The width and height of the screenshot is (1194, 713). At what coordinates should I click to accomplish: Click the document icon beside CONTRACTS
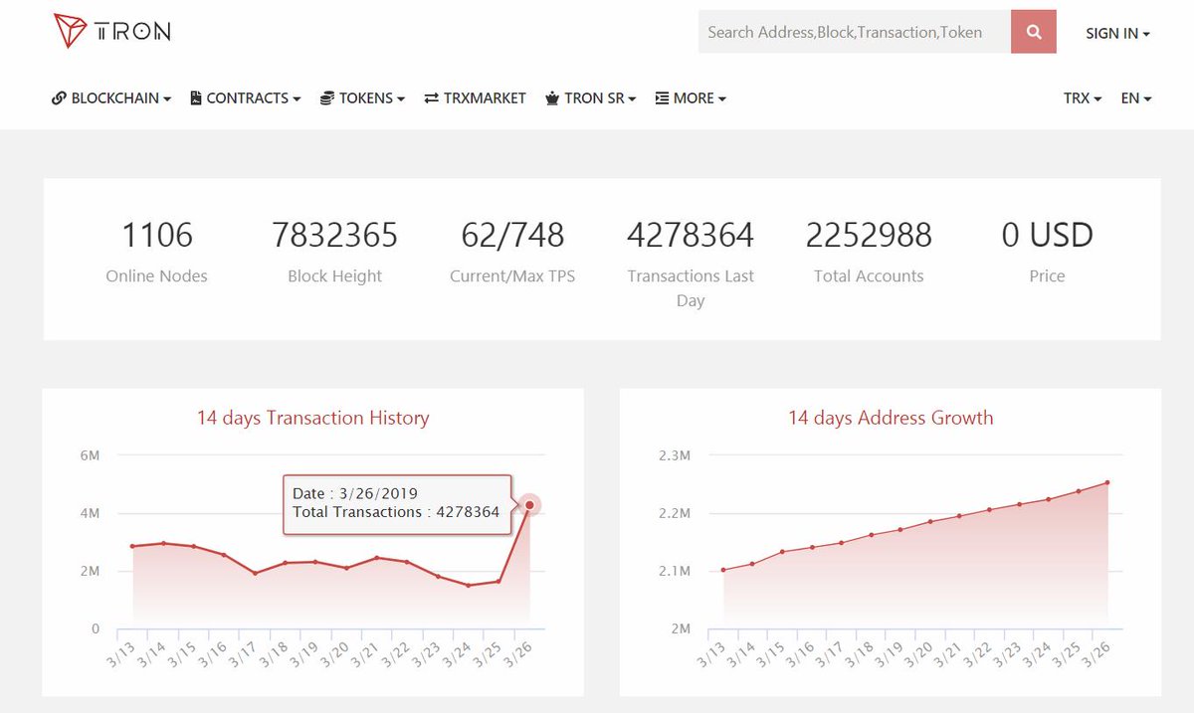point(196,98)
